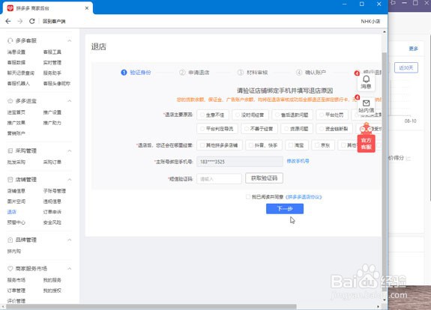Select the 不善于经营 reason radio button
431x310 pixels.
(x=247, y=129)
